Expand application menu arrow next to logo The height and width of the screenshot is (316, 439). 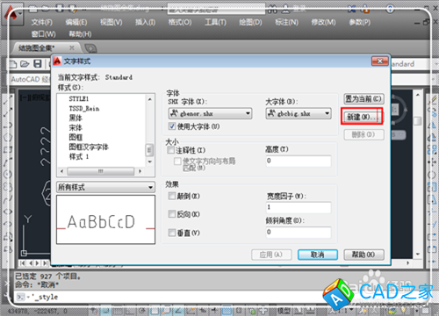coord(20,13)
